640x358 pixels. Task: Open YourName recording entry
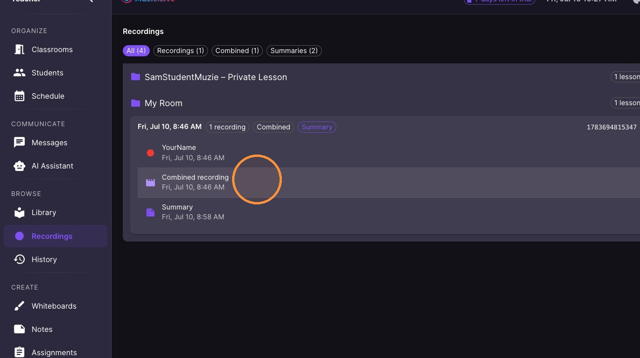[x=389, y=153]
